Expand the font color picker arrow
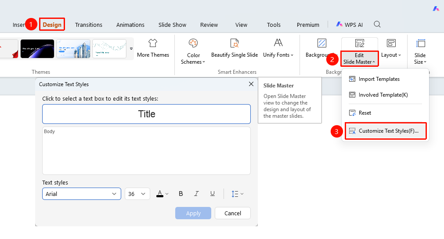This screenshot has height=239, width=444. pyautogui.click(x=167, y=194)
